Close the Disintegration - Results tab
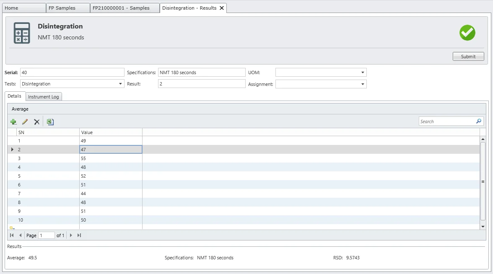 [x=222, y=8]
